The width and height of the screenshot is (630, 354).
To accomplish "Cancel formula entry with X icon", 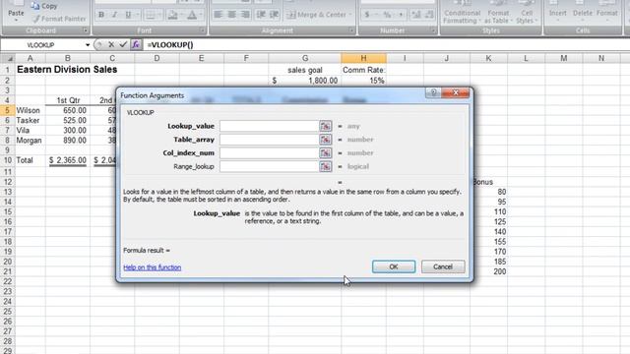I will pos(111,44).
